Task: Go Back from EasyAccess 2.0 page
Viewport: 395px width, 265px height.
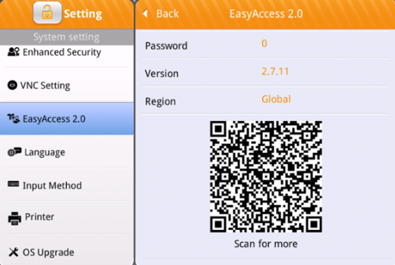Action: (161, 14)
